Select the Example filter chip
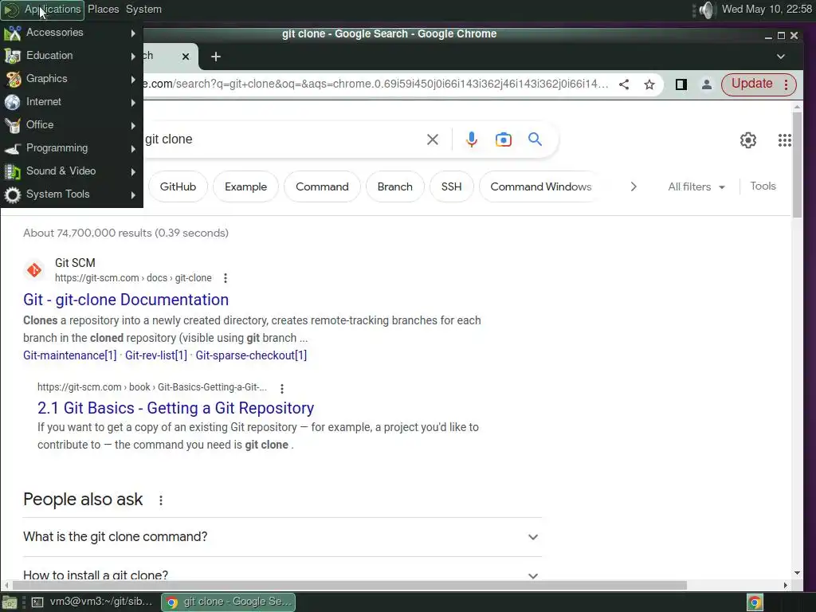Image resolution: width=816 pixels, height=612 pixels. click(x=245, y=186)
